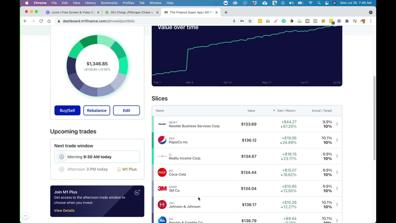Reload the page with the refresh icon
Viewport: 396px width, 223px height.
point(41,21)
